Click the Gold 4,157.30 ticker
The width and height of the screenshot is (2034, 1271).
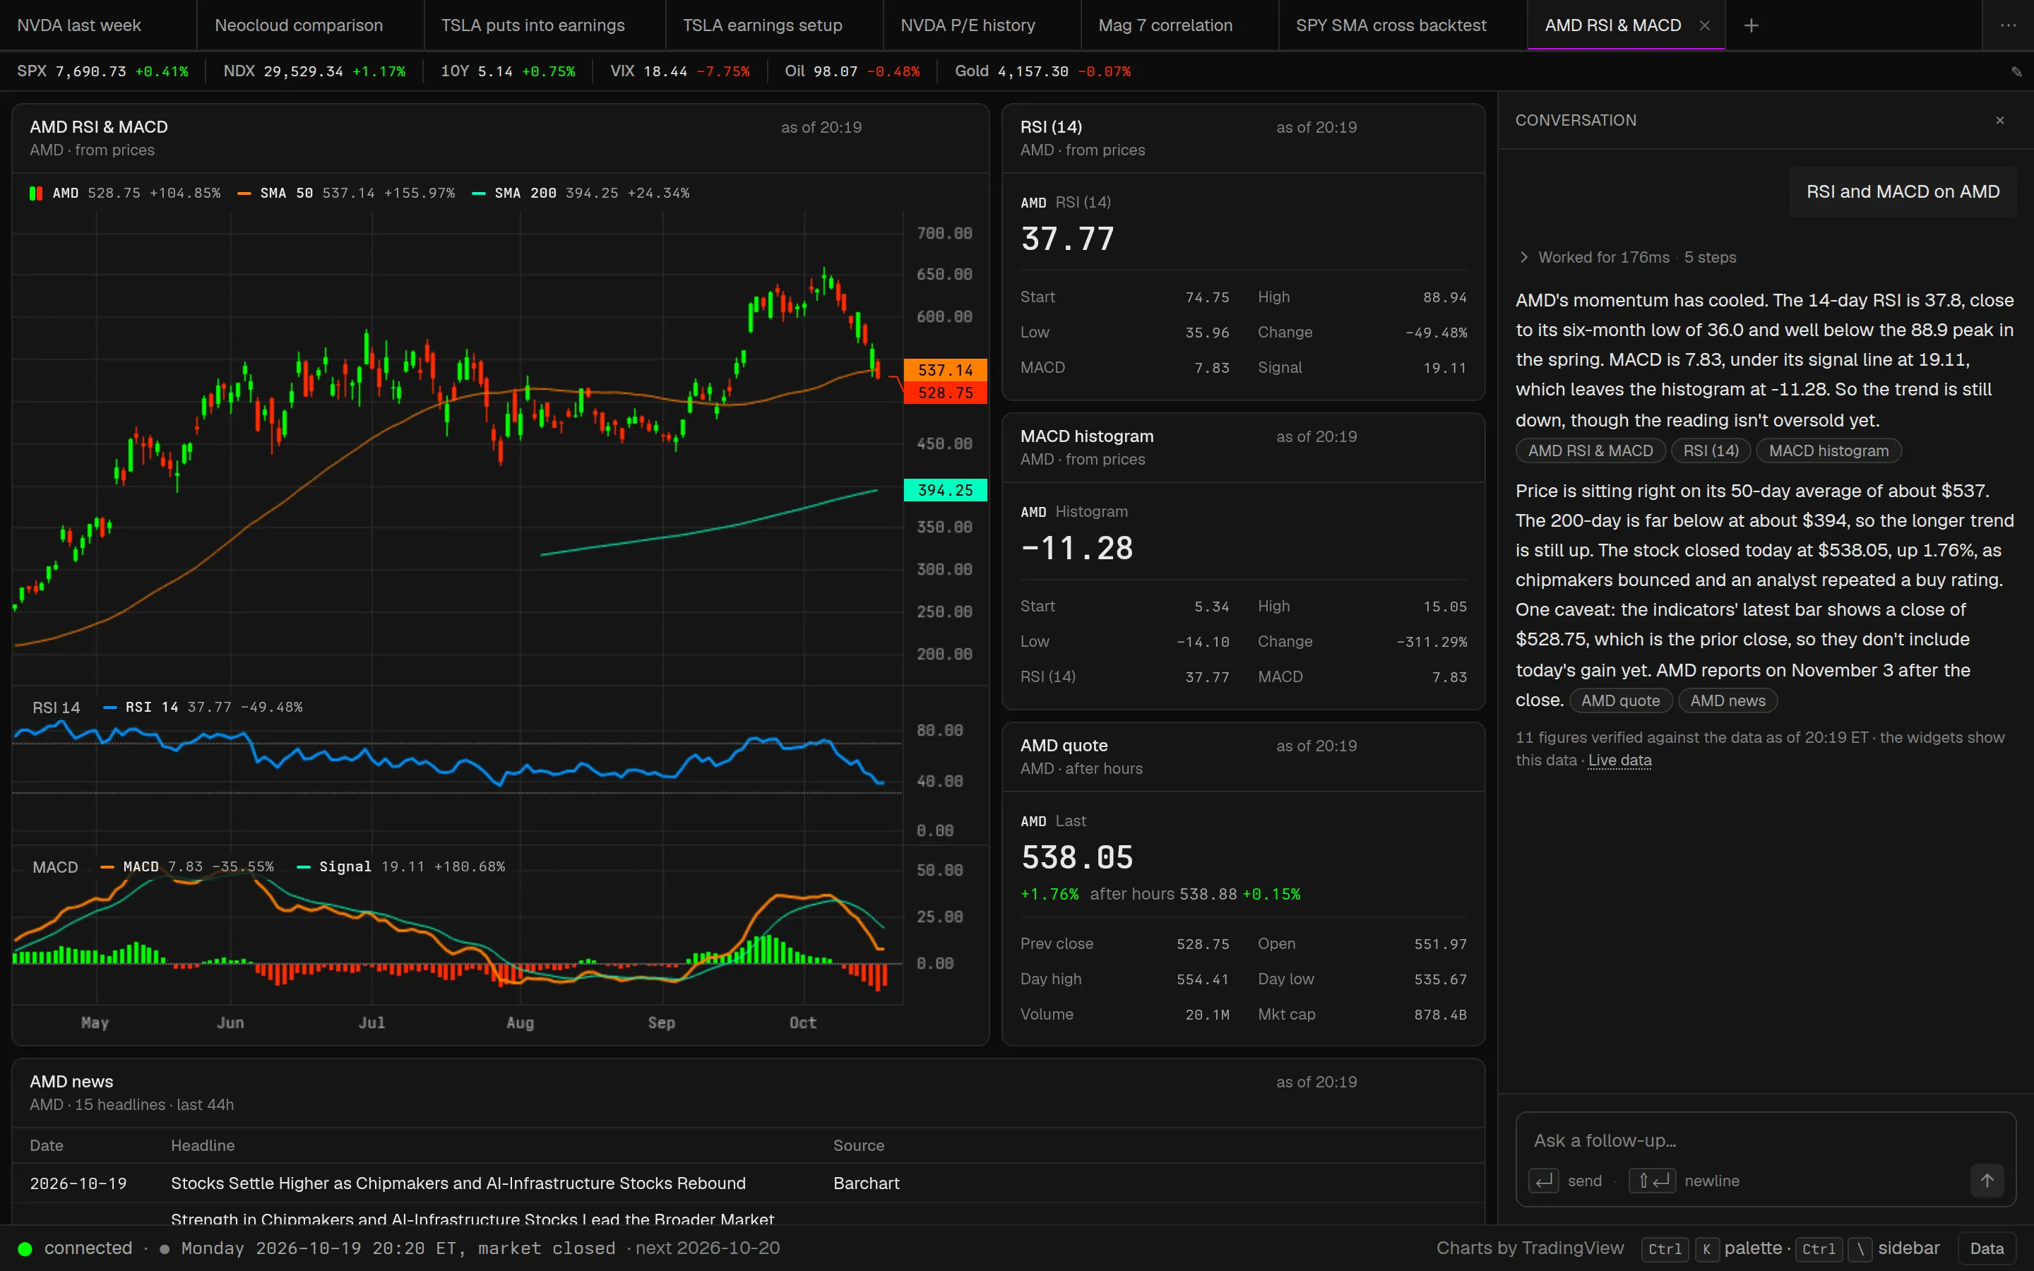pyautogui.click(x=1042, y=71)
